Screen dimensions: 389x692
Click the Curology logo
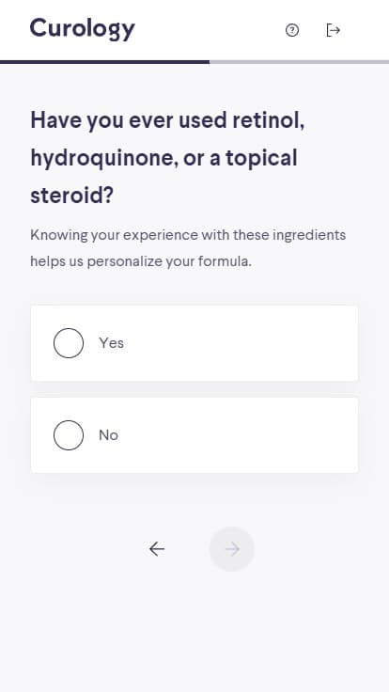(83, 29)
